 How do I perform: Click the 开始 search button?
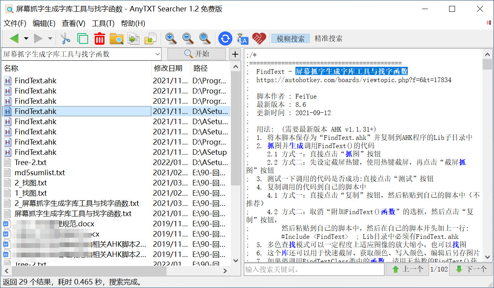point(197,54)
